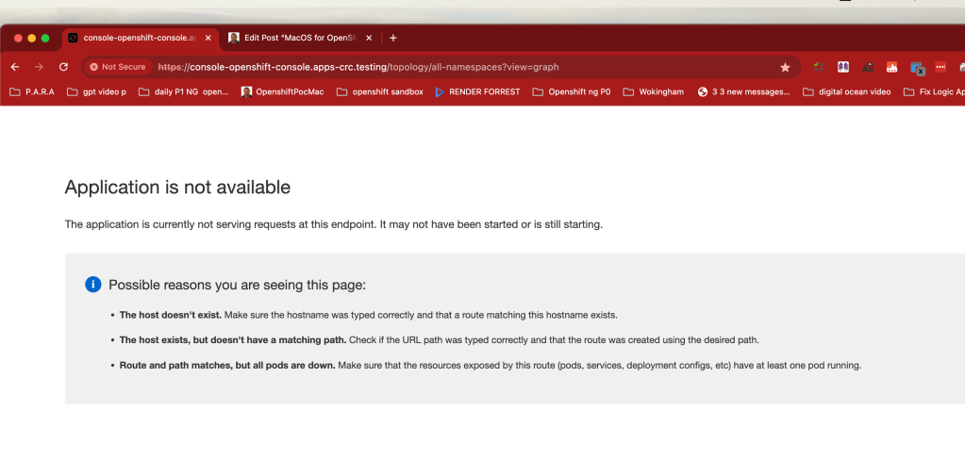This screenshot has height=460, width=965.
Task: Go back to the previous page
Action: (15, 67)
